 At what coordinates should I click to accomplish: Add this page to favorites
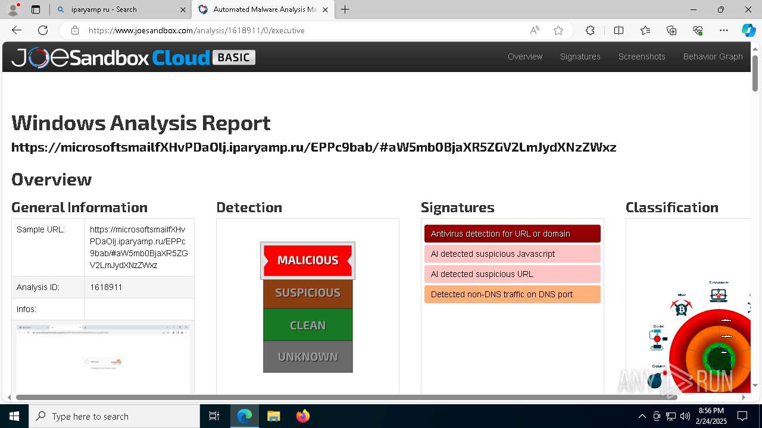(x=558, y=30)
